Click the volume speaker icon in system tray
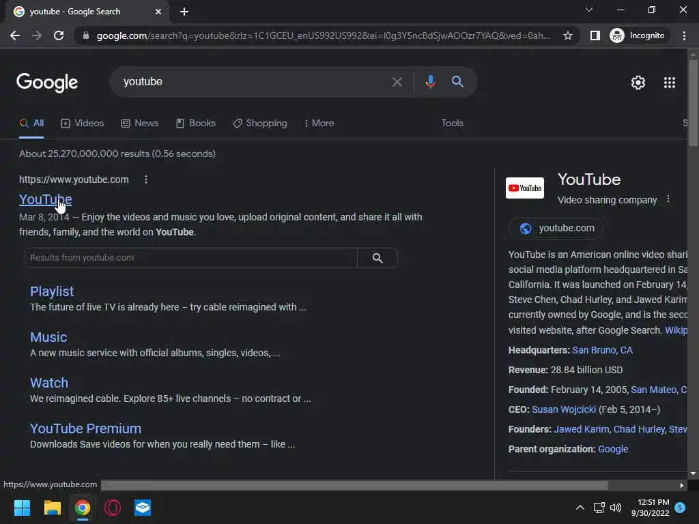Viewport: 699px width, 524px height. click(x=616, y=508)
